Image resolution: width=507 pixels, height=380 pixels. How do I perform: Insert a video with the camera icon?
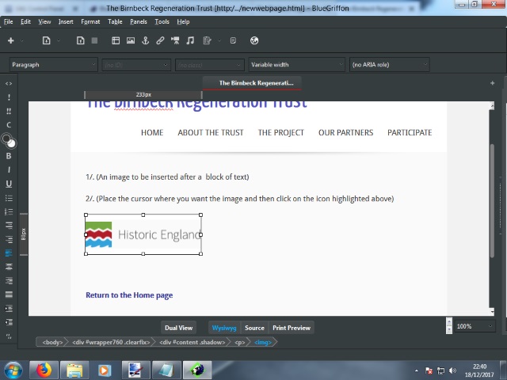(175, 40)
